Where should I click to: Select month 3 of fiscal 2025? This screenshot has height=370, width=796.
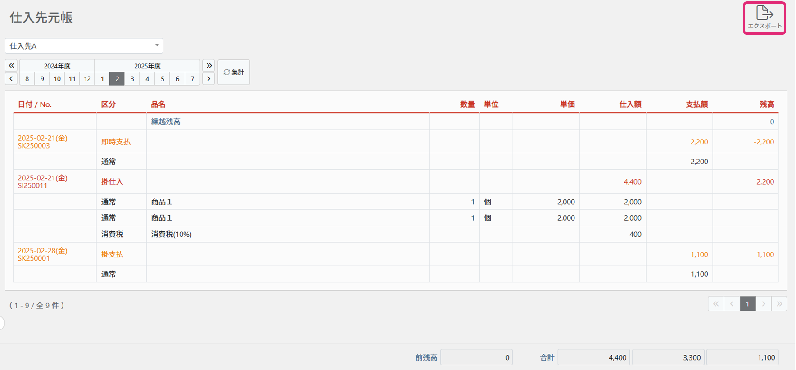click(x=132, y=79)
